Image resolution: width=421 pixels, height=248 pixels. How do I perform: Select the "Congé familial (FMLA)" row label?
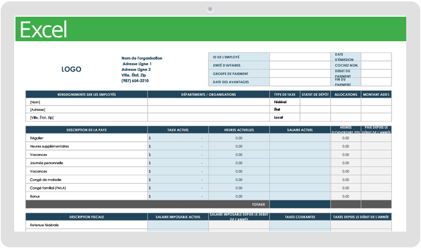[x=48, y=188]
